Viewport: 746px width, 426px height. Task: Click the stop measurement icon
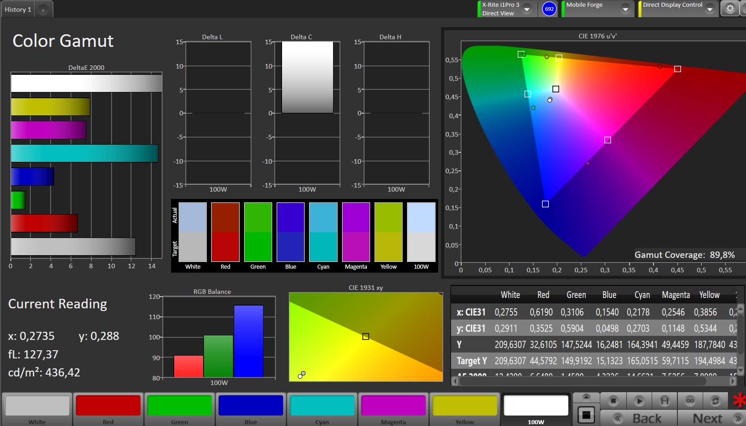tap(613, 400)
